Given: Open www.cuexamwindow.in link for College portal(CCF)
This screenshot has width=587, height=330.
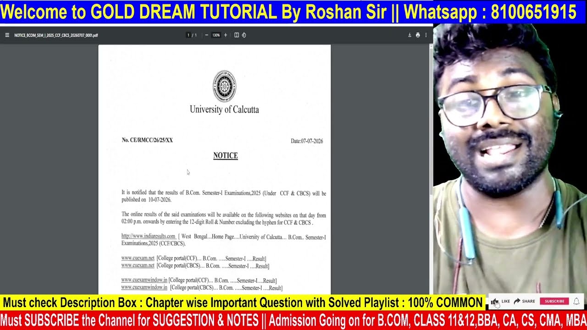Looking at the screenshot, I should pos(144,280).
